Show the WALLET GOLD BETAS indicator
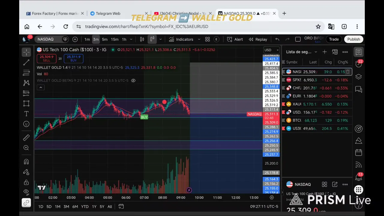Viewport: 384px width, 216px height. click(x=133, y=80)
